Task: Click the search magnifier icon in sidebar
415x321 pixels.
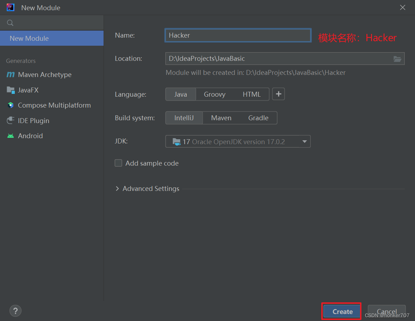Action: click(x=10, y=23)
